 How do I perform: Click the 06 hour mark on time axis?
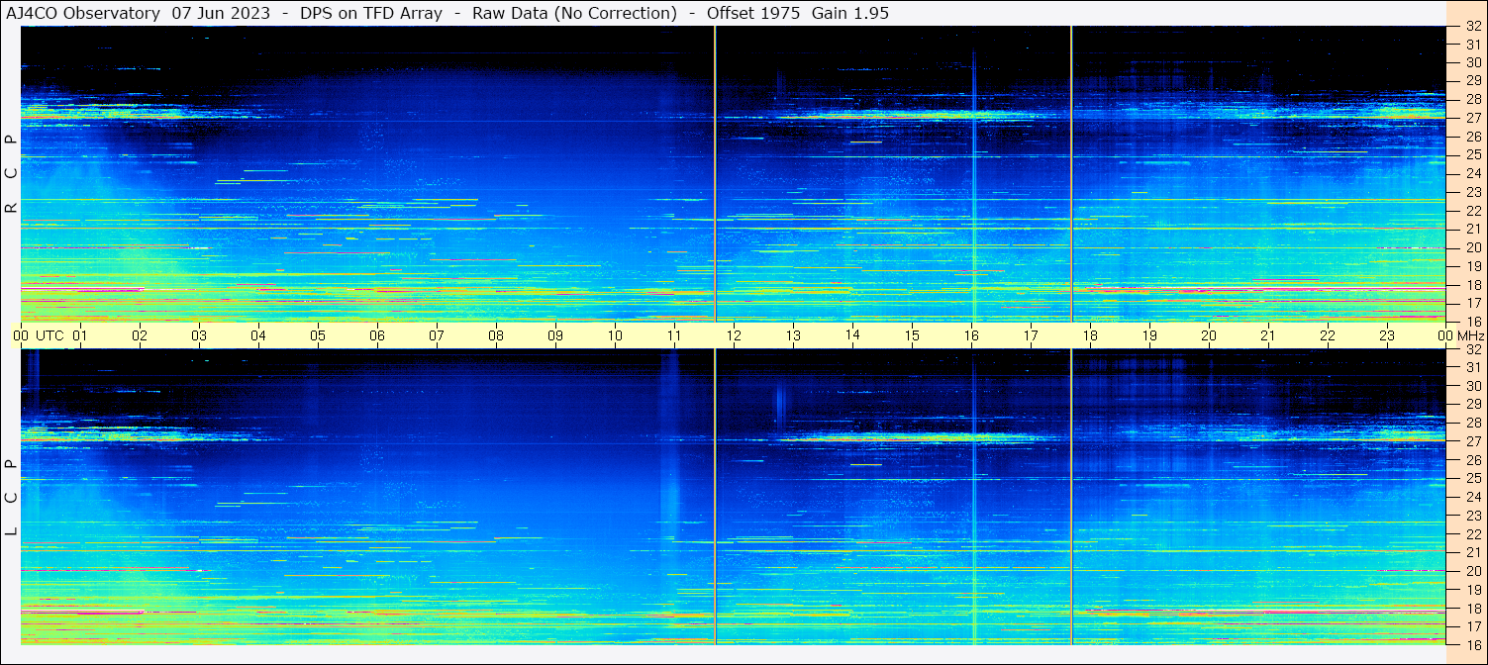pyautogui.click(x=377, y=335)
